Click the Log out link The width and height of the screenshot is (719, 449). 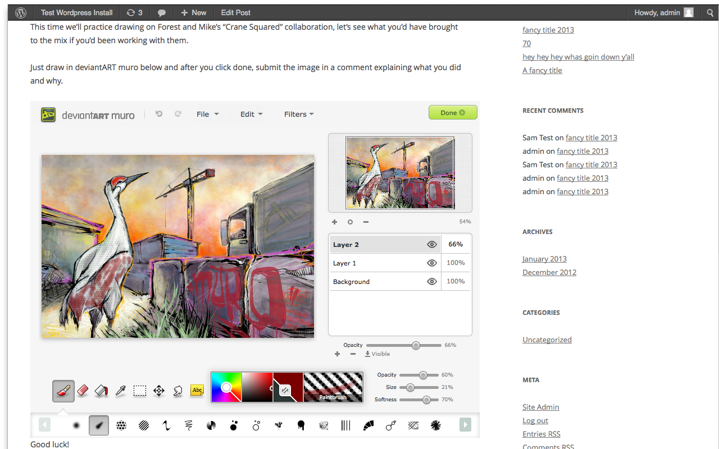pos(535,420)
